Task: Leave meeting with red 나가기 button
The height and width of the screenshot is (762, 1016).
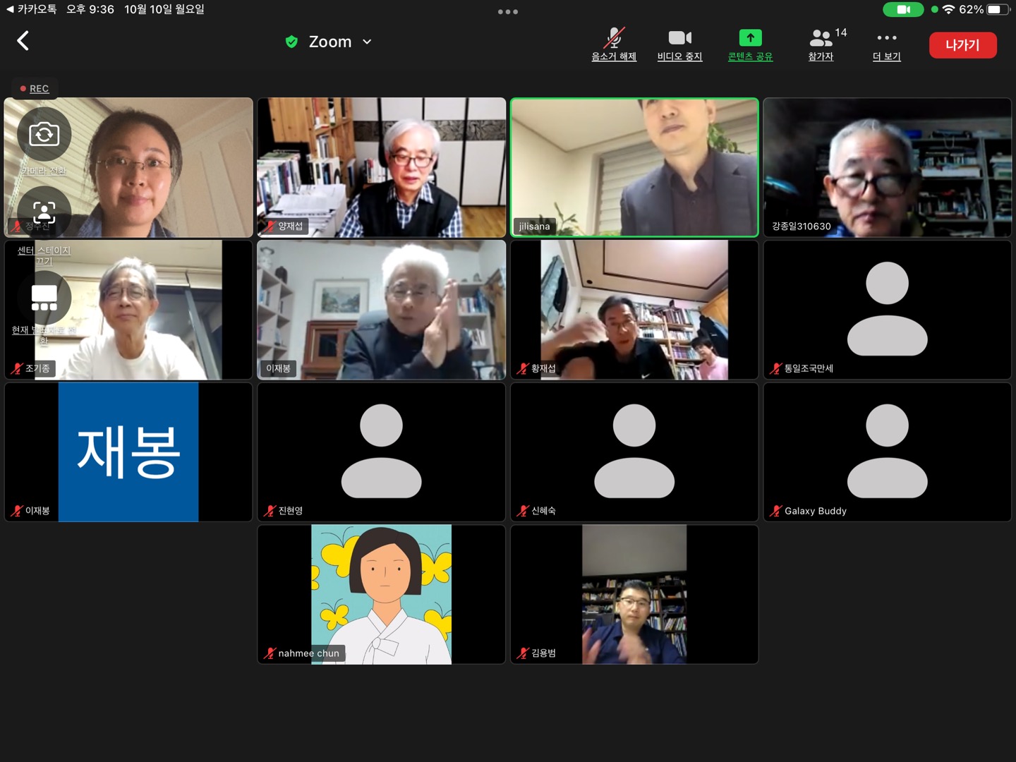Action: click(963, 45)
